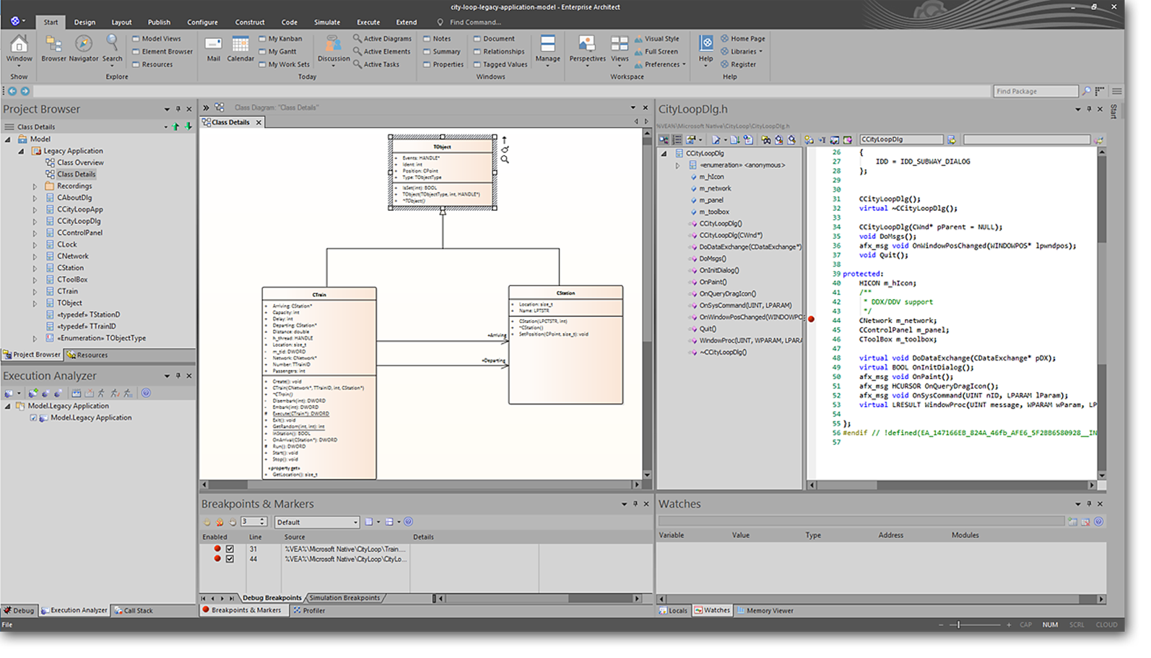
Task: Click the application logo button
Action: coord(15,22)
